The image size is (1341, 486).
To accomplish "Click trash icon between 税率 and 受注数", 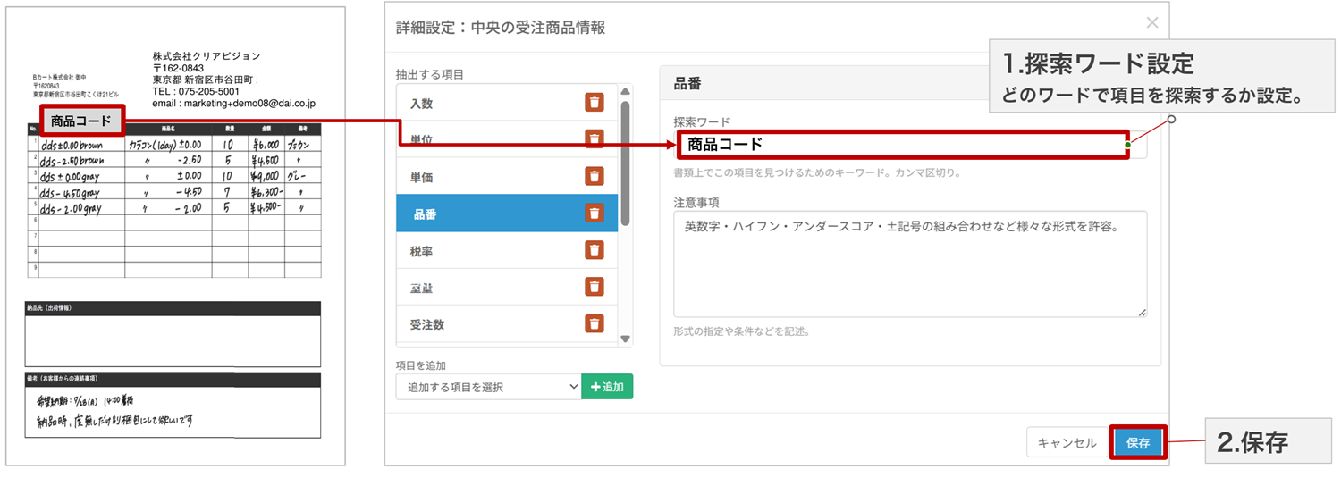I will pyautogui.click(x=595, y=287).
